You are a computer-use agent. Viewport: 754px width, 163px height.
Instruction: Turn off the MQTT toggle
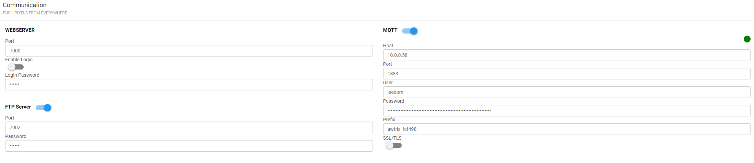point(410,31)
